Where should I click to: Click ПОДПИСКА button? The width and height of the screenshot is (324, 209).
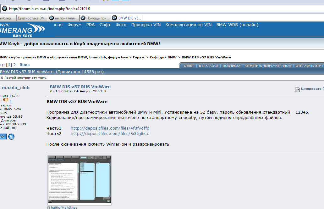click(231, 66)
